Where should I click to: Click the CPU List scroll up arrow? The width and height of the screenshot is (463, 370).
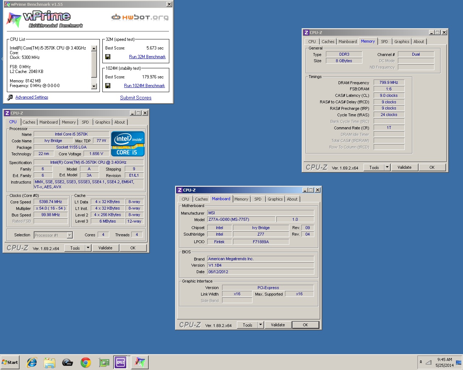94,48
